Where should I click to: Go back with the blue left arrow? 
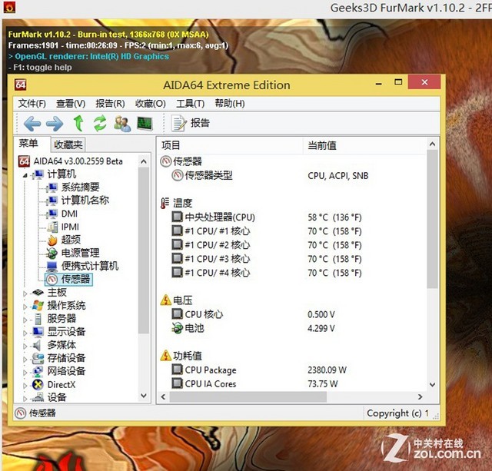pos(32,124)
